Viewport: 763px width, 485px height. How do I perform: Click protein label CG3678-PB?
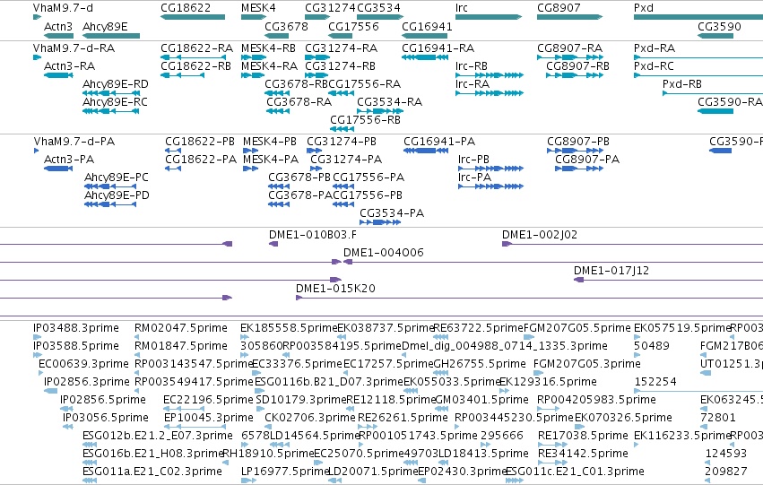(x=299, y=178)
